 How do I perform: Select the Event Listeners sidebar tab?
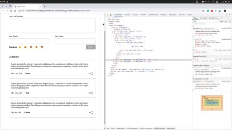(214, 18)
